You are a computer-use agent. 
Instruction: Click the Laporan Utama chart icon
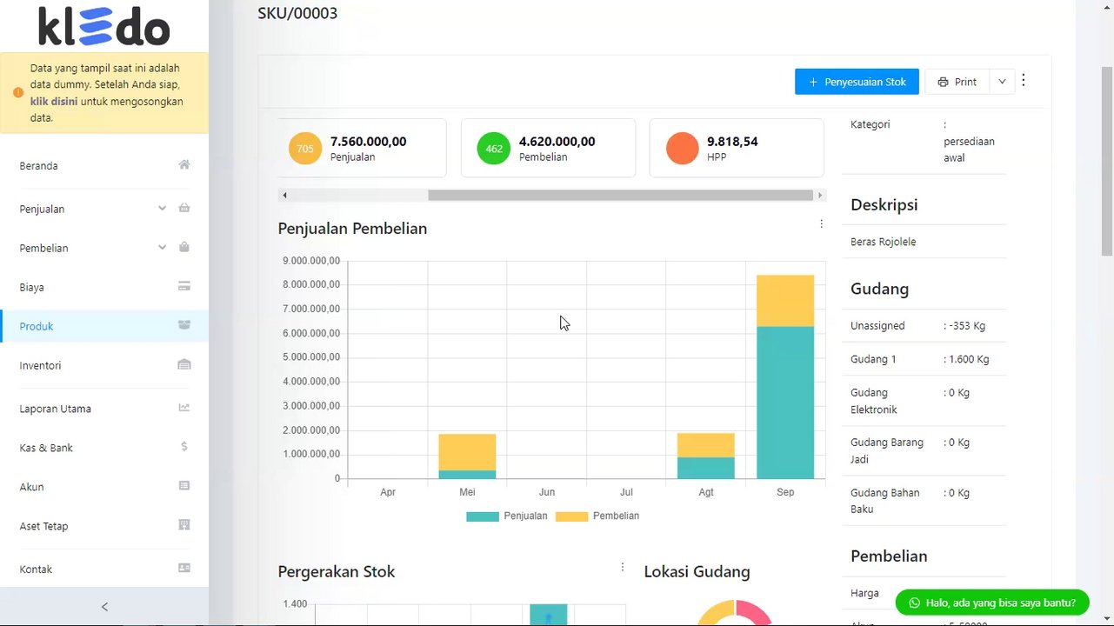click(x=184, y=408)
